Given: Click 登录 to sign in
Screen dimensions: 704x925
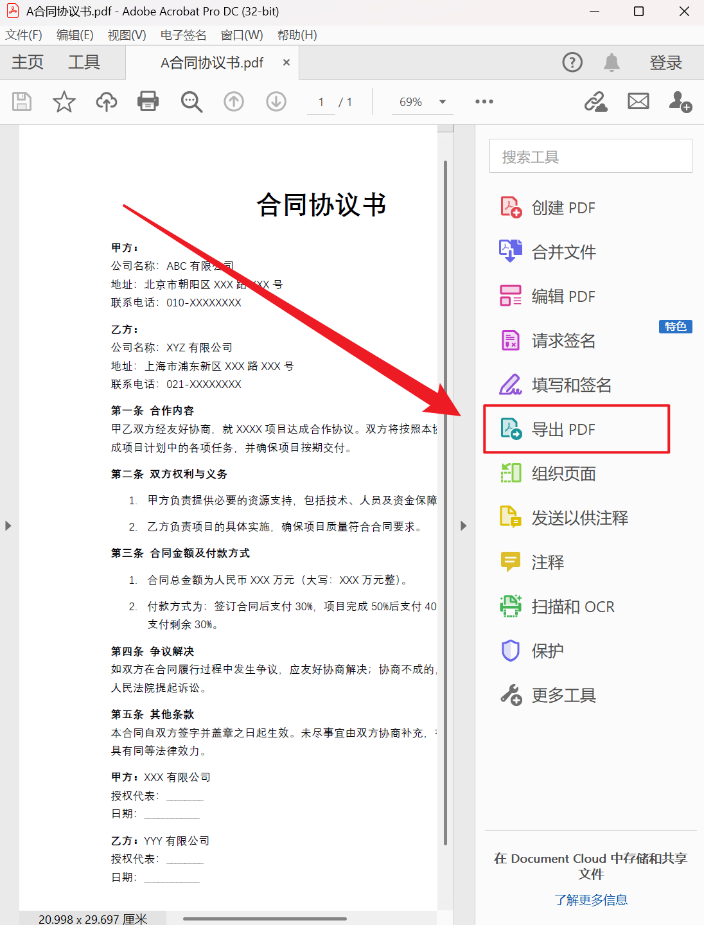Looking at the screenshot, I should click(665, 62).
